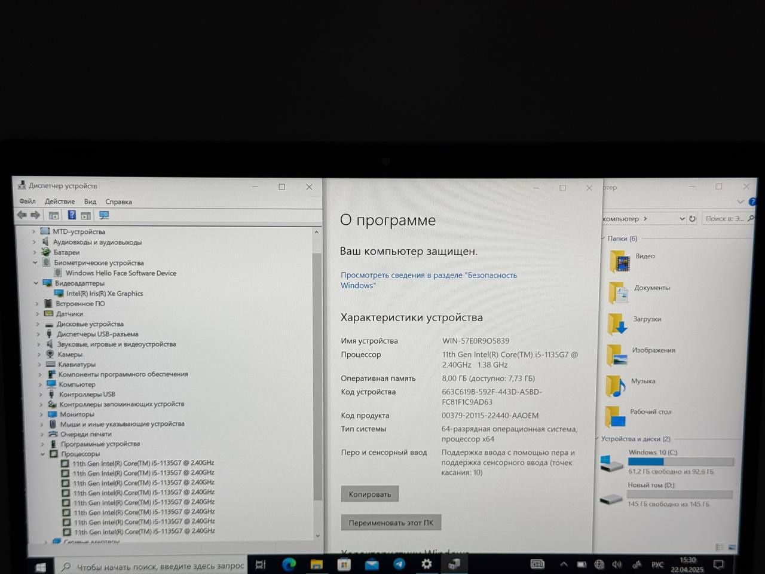Open the Mail app from the taskbar
Viewport: 765px width, 574px height.
372,564
